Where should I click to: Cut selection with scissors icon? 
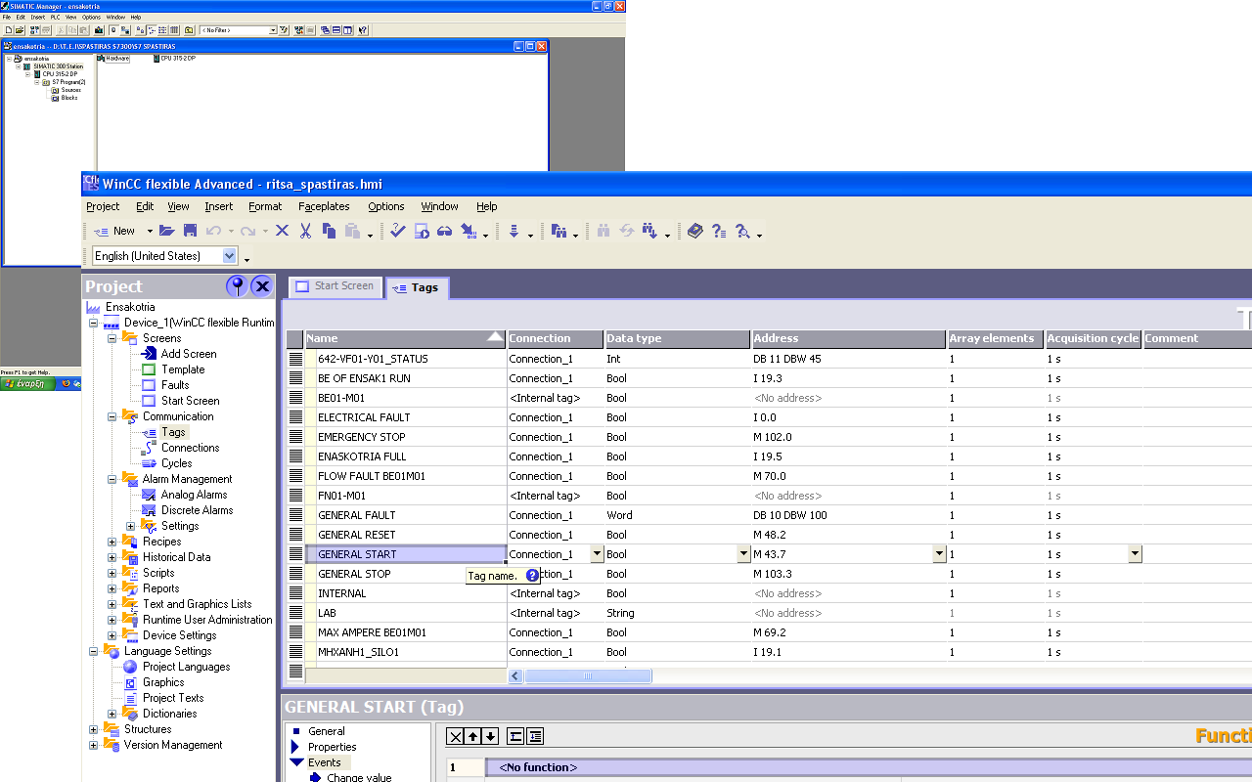click(x=305, y=231)
